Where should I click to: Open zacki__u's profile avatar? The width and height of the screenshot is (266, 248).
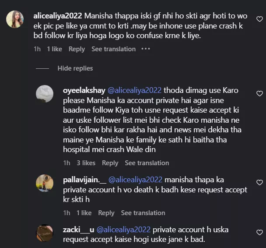tap(45, 233)
